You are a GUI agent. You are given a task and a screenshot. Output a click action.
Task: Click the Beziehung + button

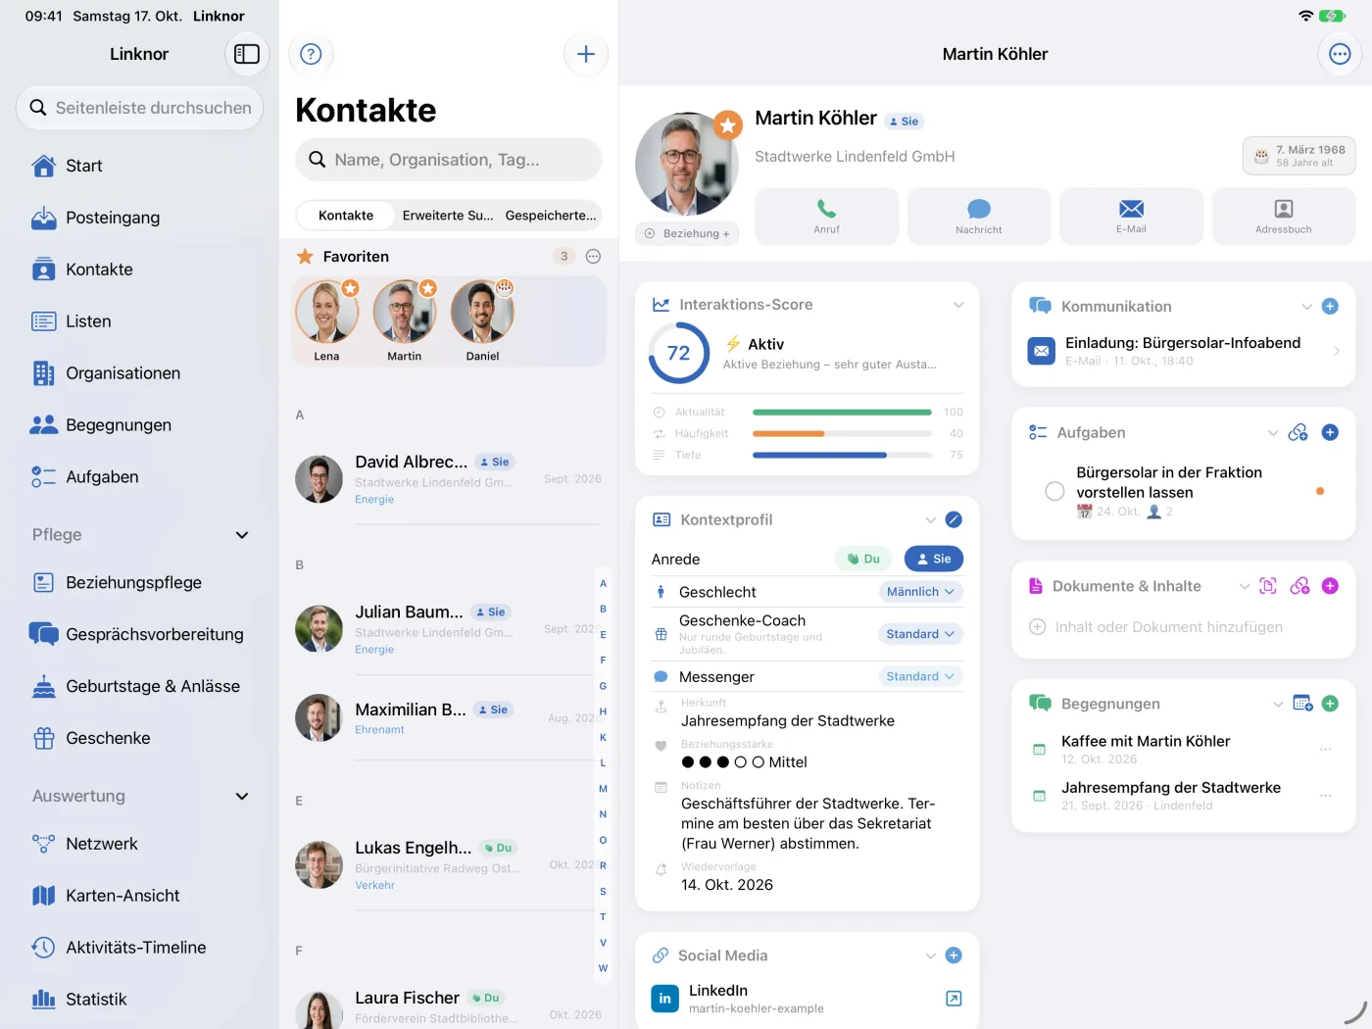[687, 233]
